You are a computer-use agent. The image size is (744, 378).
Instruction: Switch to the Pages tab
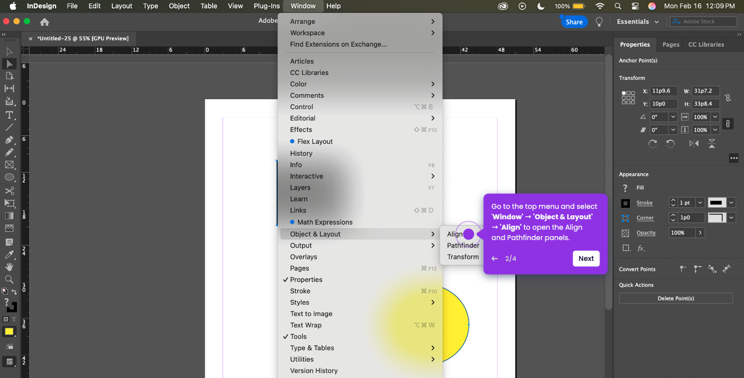670,45
